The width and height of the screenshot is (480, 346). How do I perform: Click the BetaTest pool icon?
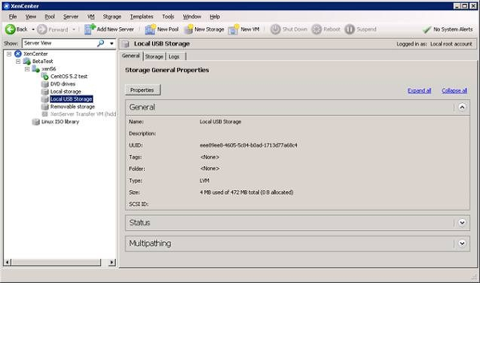pyautogui.click(x=27, y=62)
